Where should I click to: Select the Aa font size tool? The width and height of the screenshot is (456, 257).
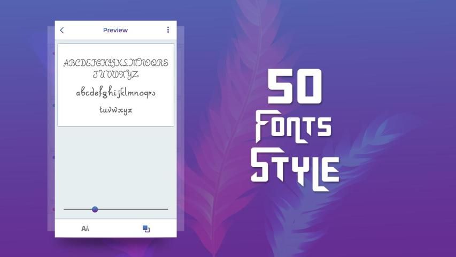pyautogui.click(x=85, y=229)
